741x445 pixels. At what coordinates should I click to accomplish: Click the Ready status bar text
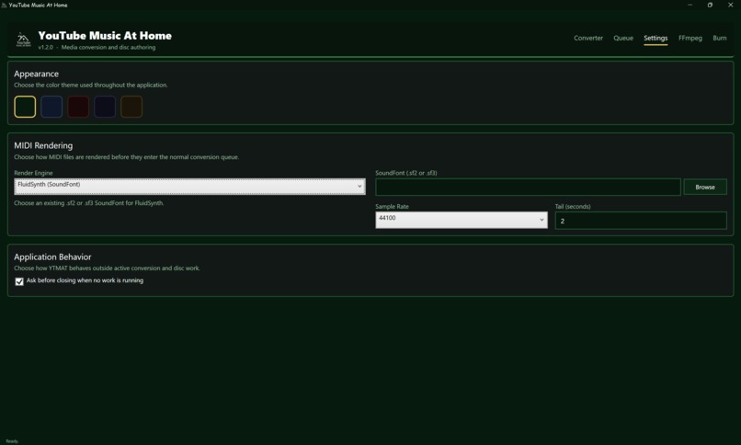[12, 441]
